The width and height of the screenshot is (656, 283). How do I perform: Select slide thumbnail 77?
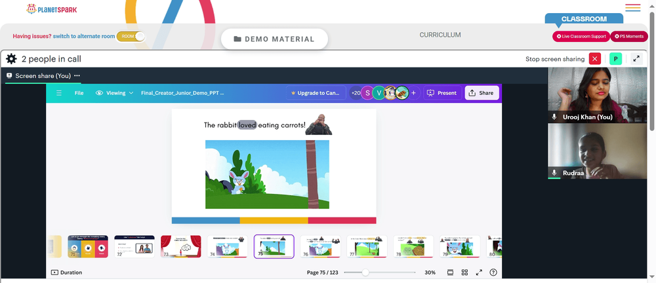(367, 246)
